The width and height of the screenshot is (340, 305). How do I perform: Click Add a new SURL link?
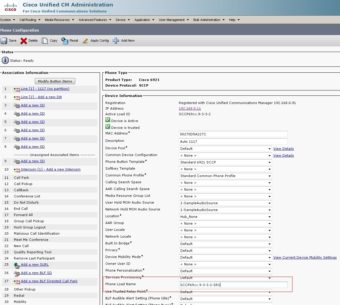click(x=35, y=265)
